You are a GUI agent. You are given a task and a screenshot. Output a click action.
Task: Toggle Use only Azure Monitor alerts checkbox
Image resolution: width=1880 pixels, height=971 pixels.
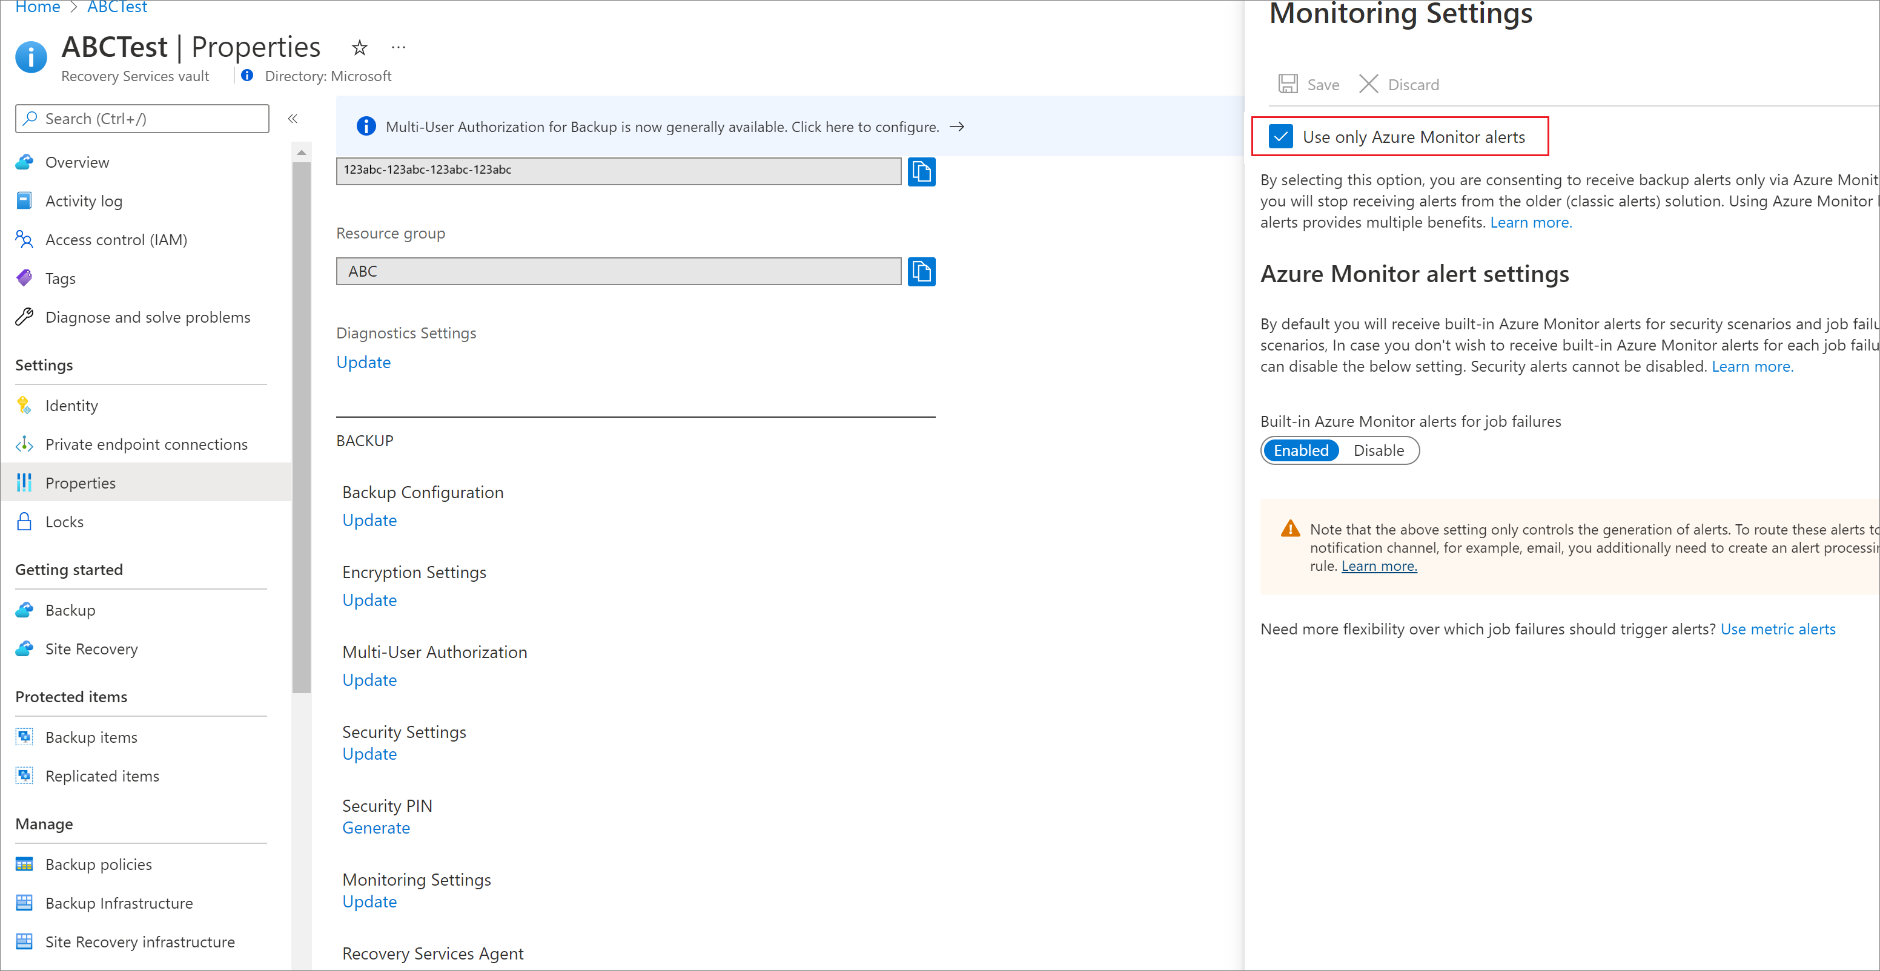(1279, 136)
